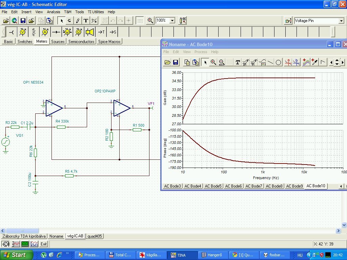Select the wire drawing pencil tool
347x260 pixels.
[78, 21]
